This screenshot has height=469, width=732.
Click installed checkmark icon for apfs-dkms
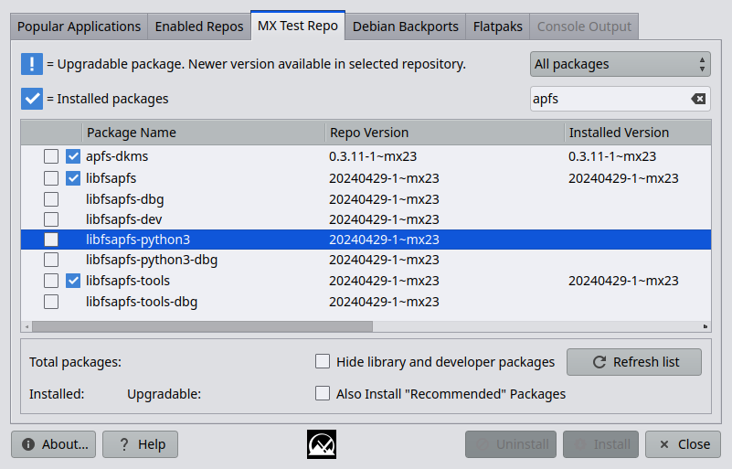tap(73, 156)
